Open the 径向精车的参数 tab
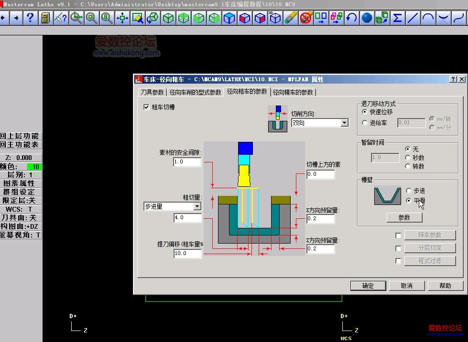 tap(293, 92)
